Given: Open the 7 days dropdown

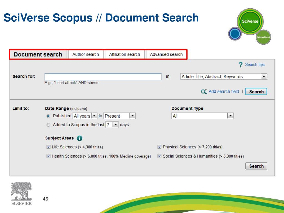Looking at the screenshot, I should pos(112,125).
